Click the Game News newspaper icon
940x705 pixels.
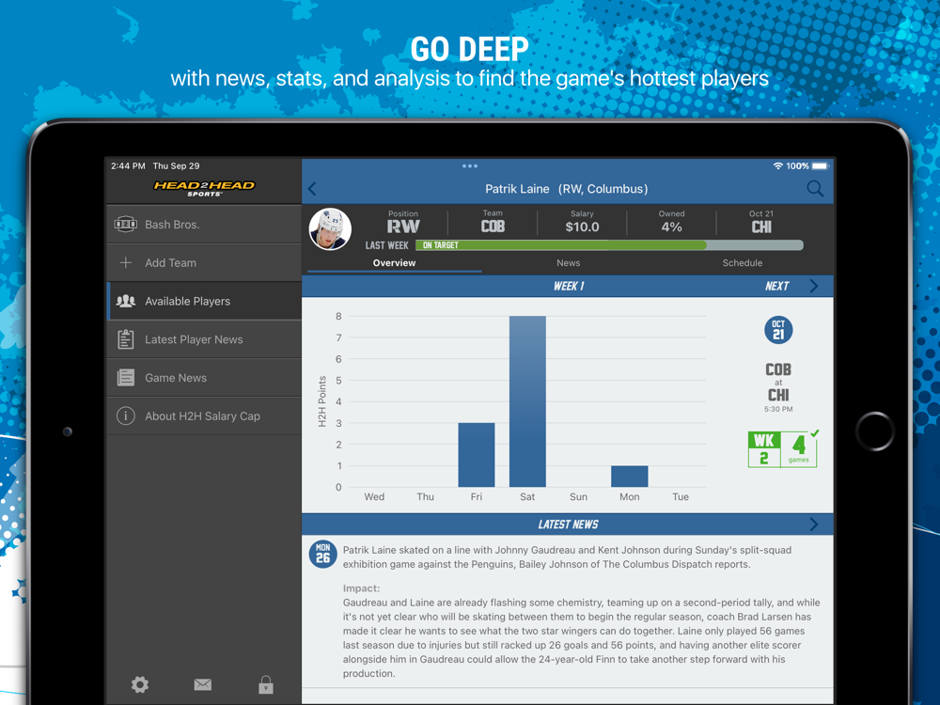tap(125, 378)
